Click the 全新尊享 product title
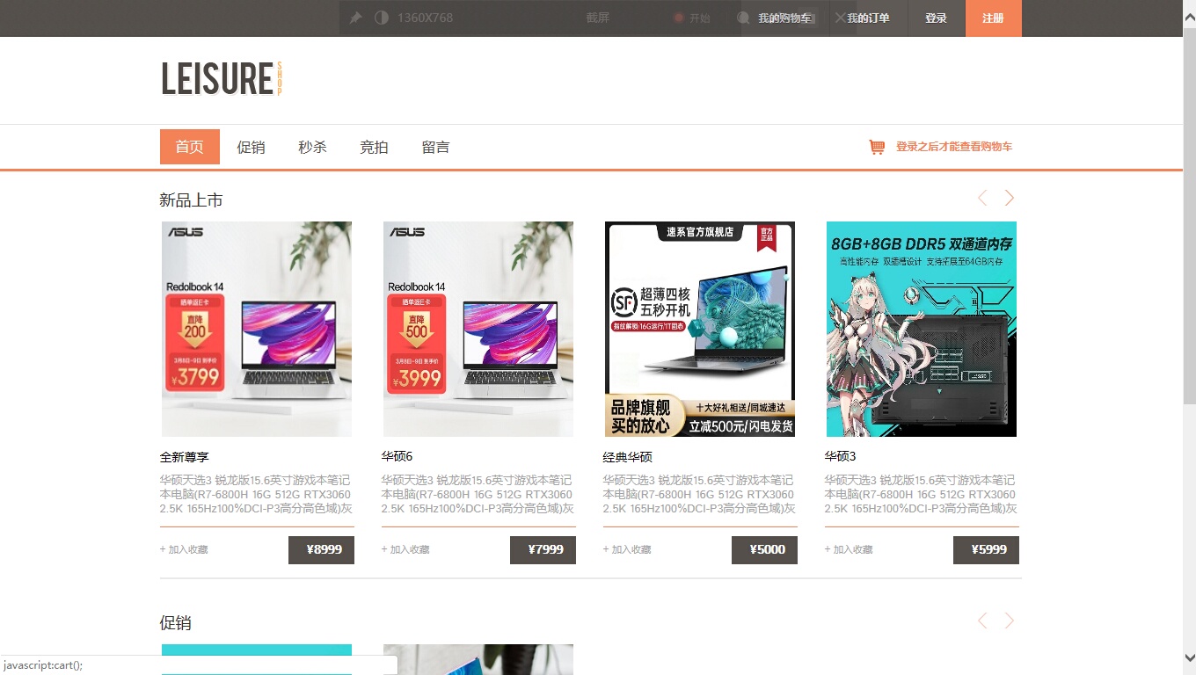Screen dimensions: 1196x675 [185, 457]
